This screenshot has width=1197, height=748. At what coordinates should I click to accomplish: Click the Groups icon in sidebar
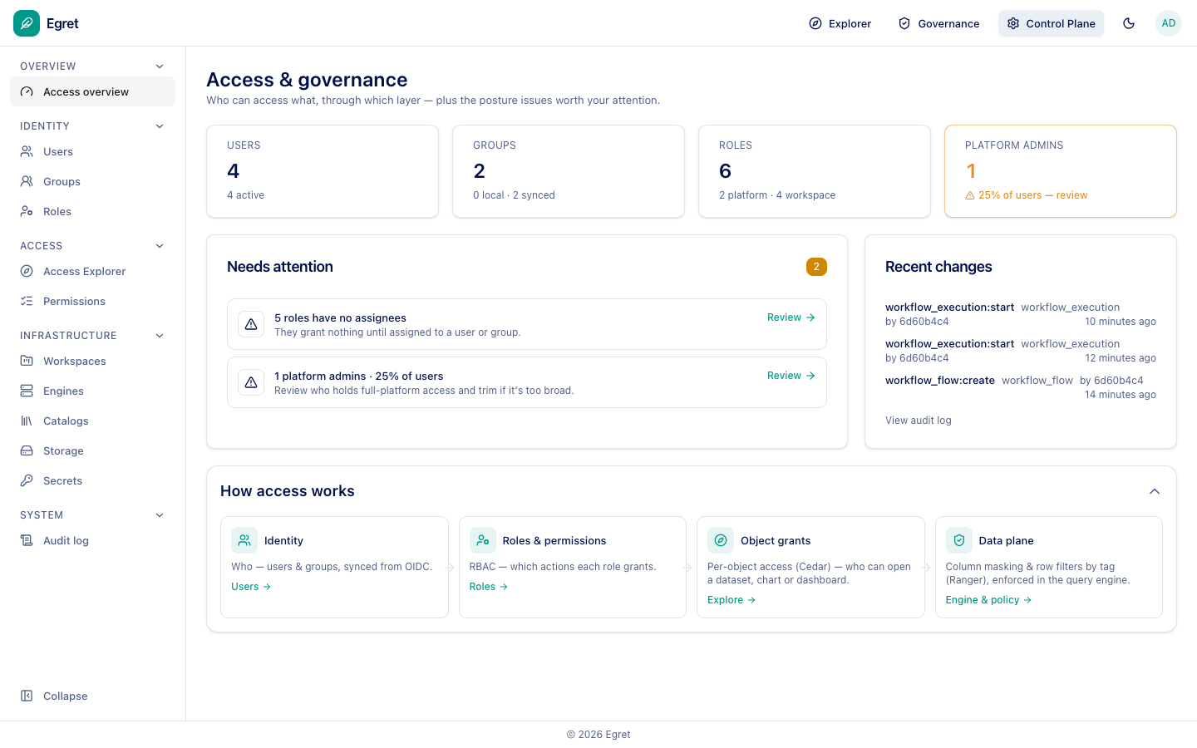[27, 181]
